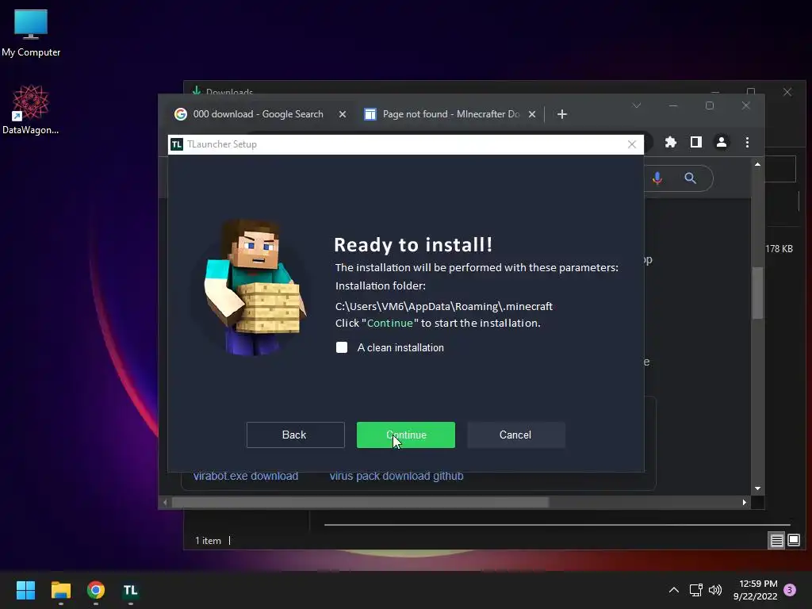Go back with the Back button
The width and height of the screenshot is (812, 609).
pos(295,435)
